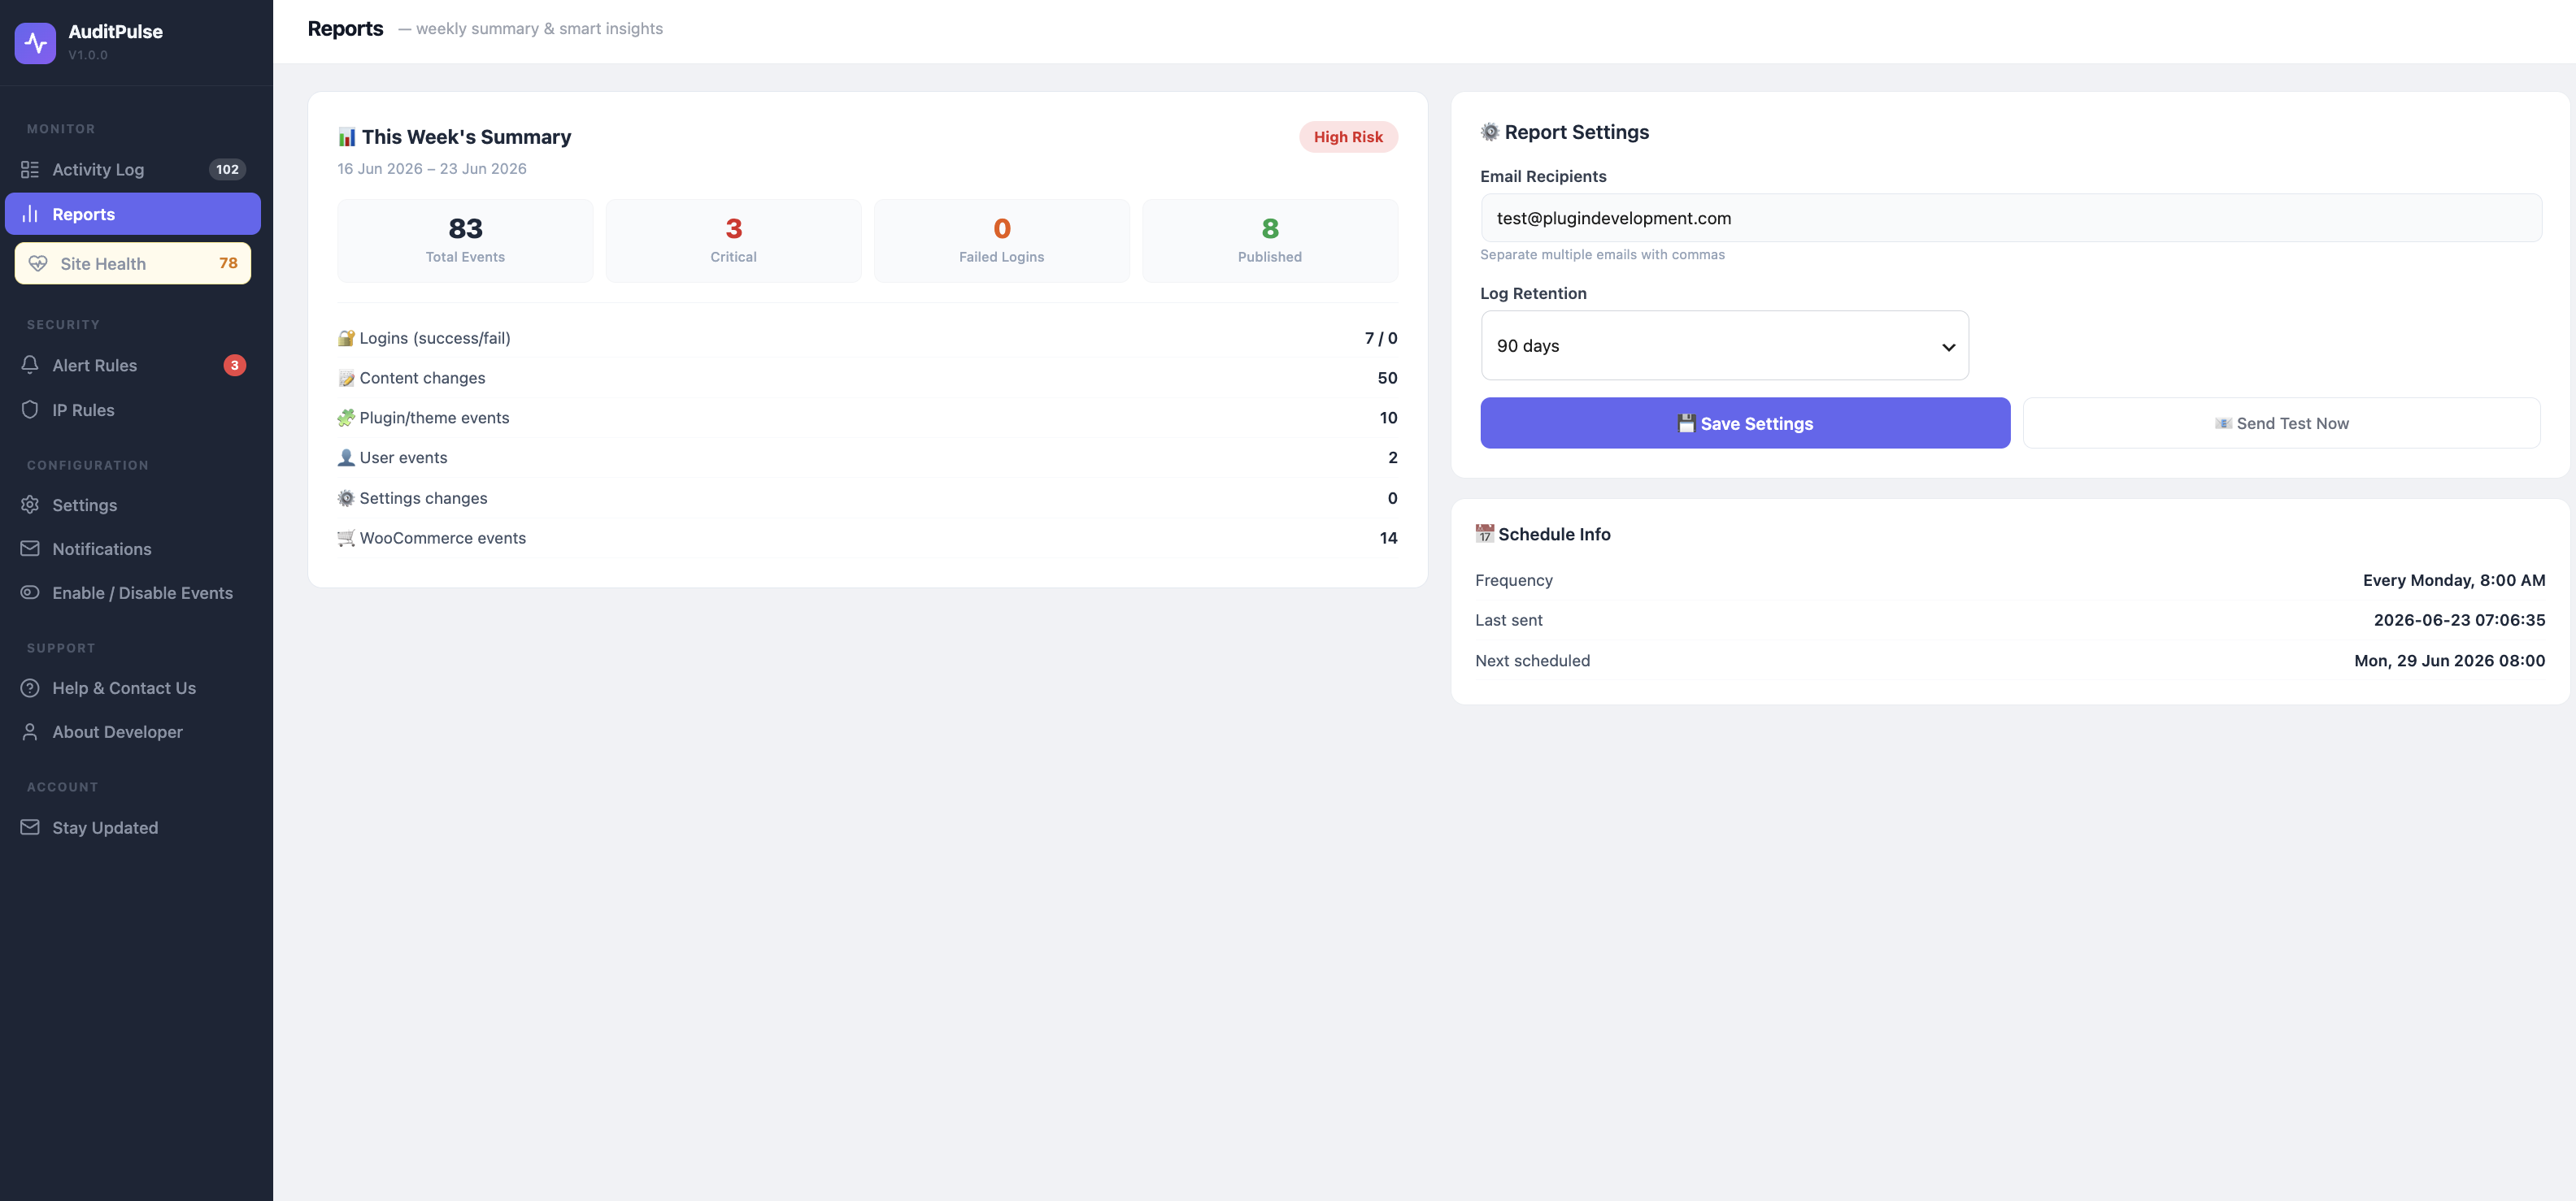Click the Reports bar chart icon
The width and height of the screenshot is (2576, 1201).
[x=30, y=214]
